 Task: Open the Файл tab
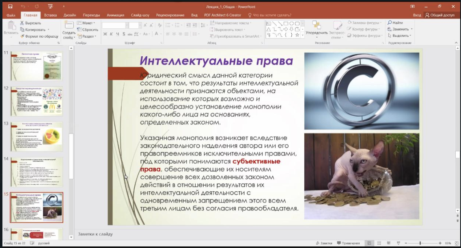click(x=11, y=15)
